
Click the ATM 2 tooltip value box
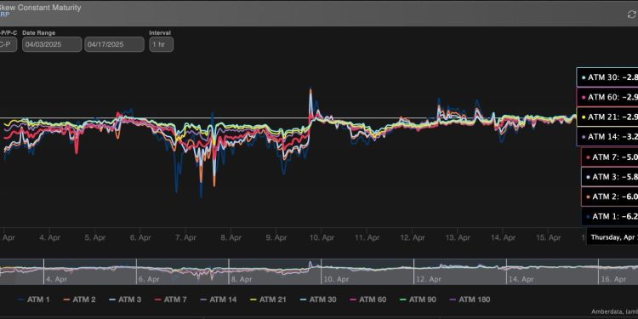point(610,197)
